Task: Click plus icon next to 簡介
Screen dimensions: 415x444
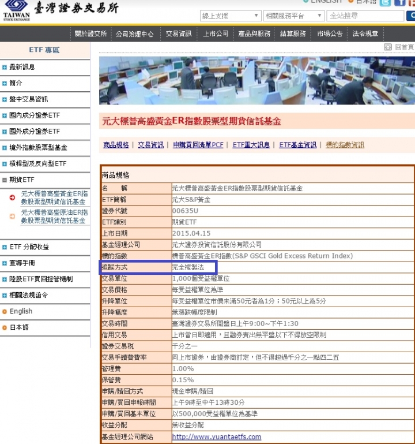Action: (x=4, y=84)
